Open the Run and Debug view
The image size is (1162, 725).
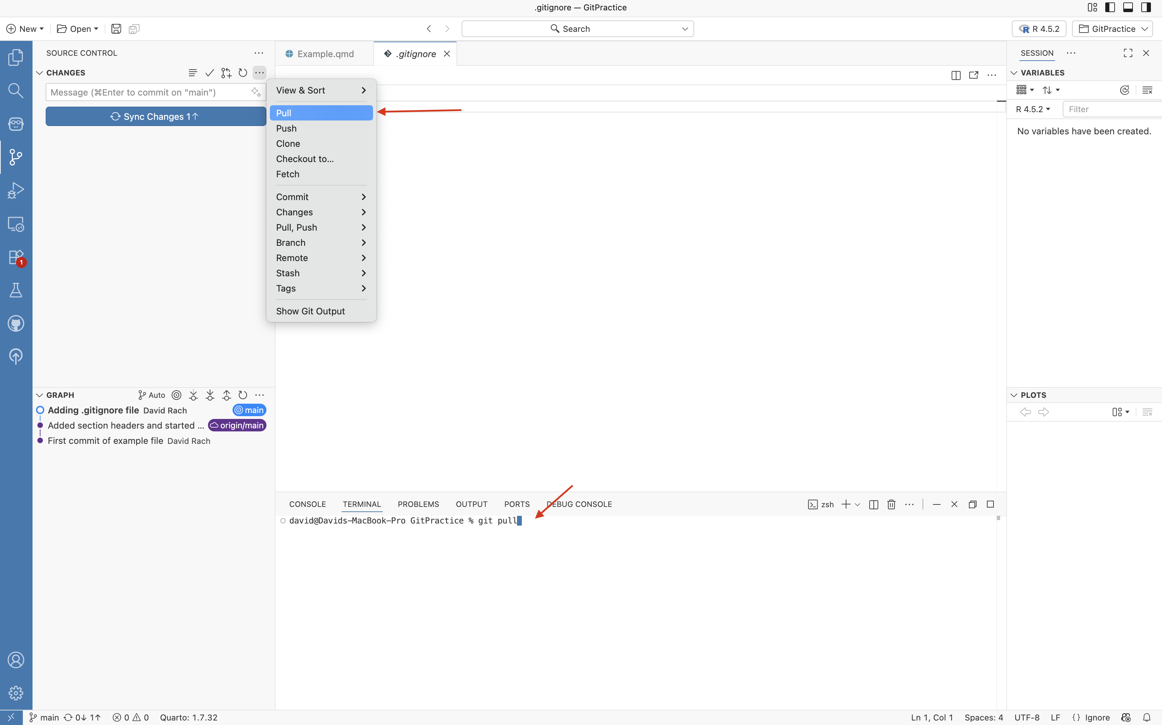tap(16, 190)
